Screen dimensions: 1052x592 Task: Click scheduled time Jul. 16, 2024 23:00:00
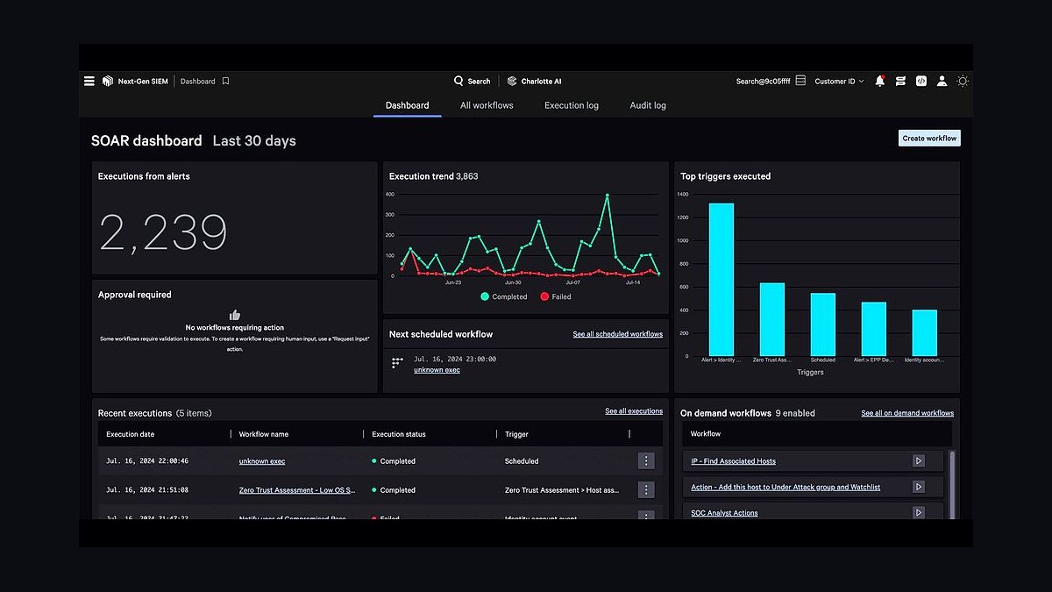[x=455, y=359]
